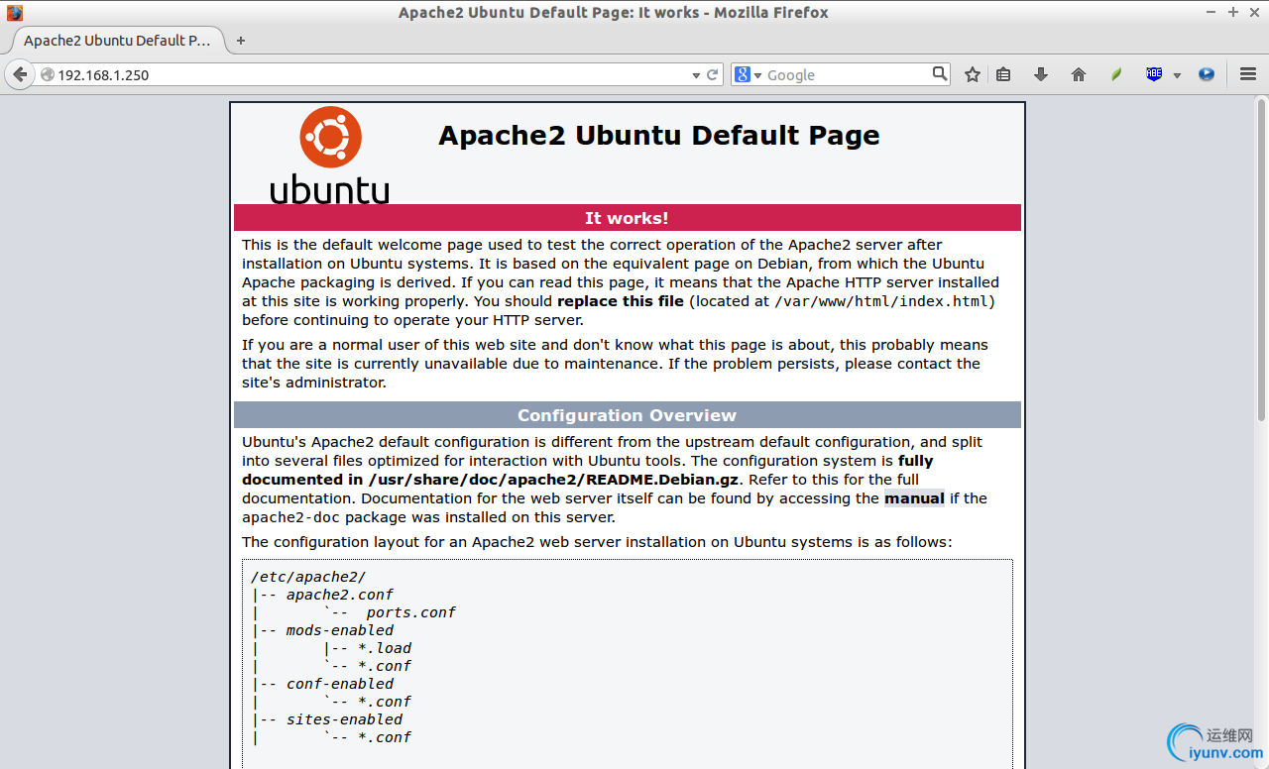Expand the Adblock dropdown arrow
The image size is (1269, 769).
[1177, 75]
